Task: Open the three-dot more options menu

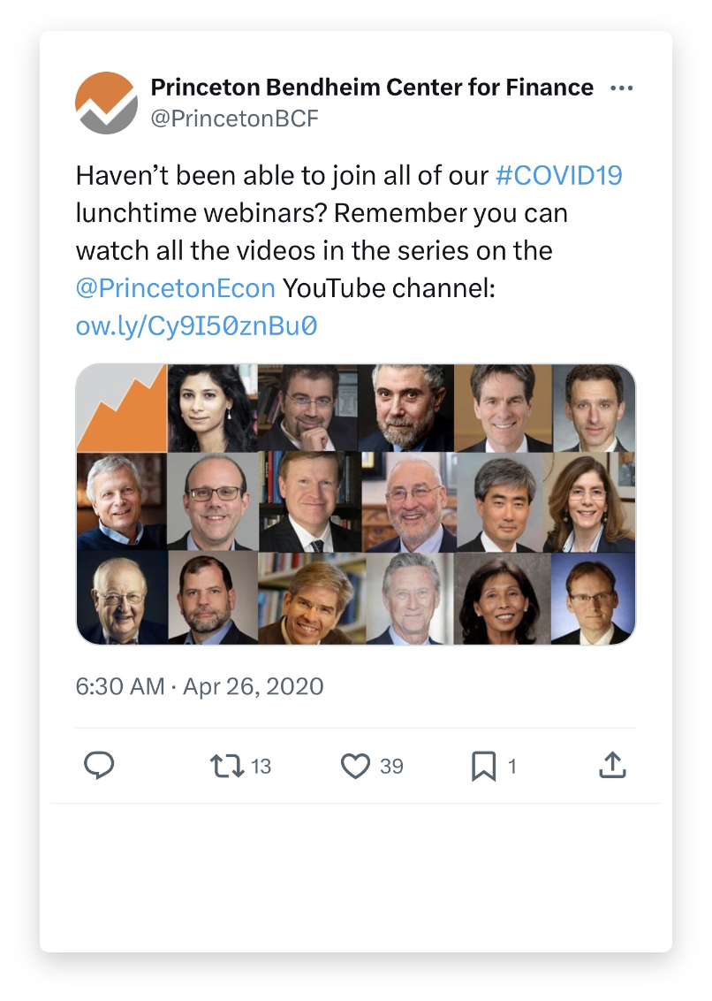Action: pyautogui.click(x=621, y=88)
